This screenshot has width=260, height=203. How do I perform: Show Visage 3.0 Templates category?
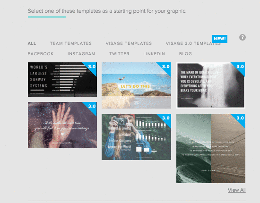click(x=193, y=43)
